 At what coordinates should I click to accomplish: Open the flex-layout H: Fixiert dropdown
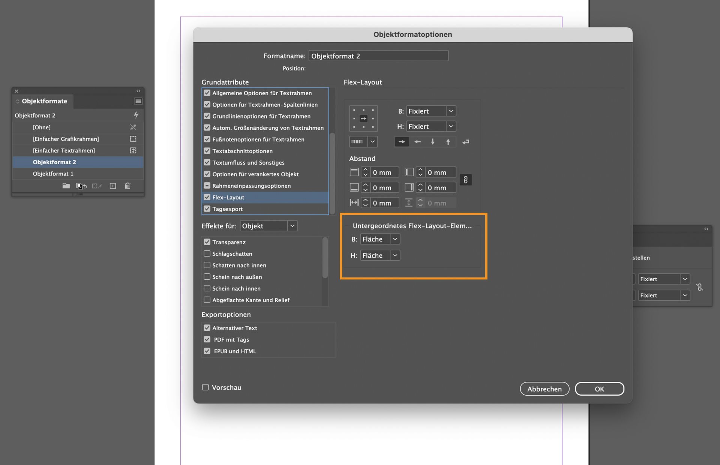pos(431,126)
